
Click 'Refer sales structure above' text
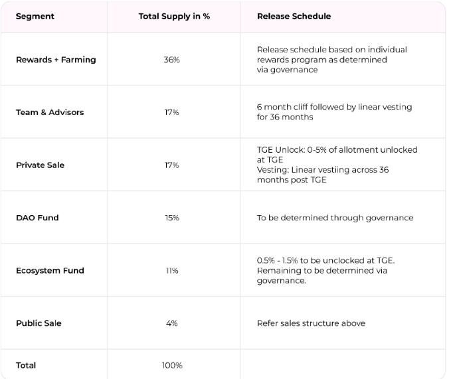pos(311,323)
